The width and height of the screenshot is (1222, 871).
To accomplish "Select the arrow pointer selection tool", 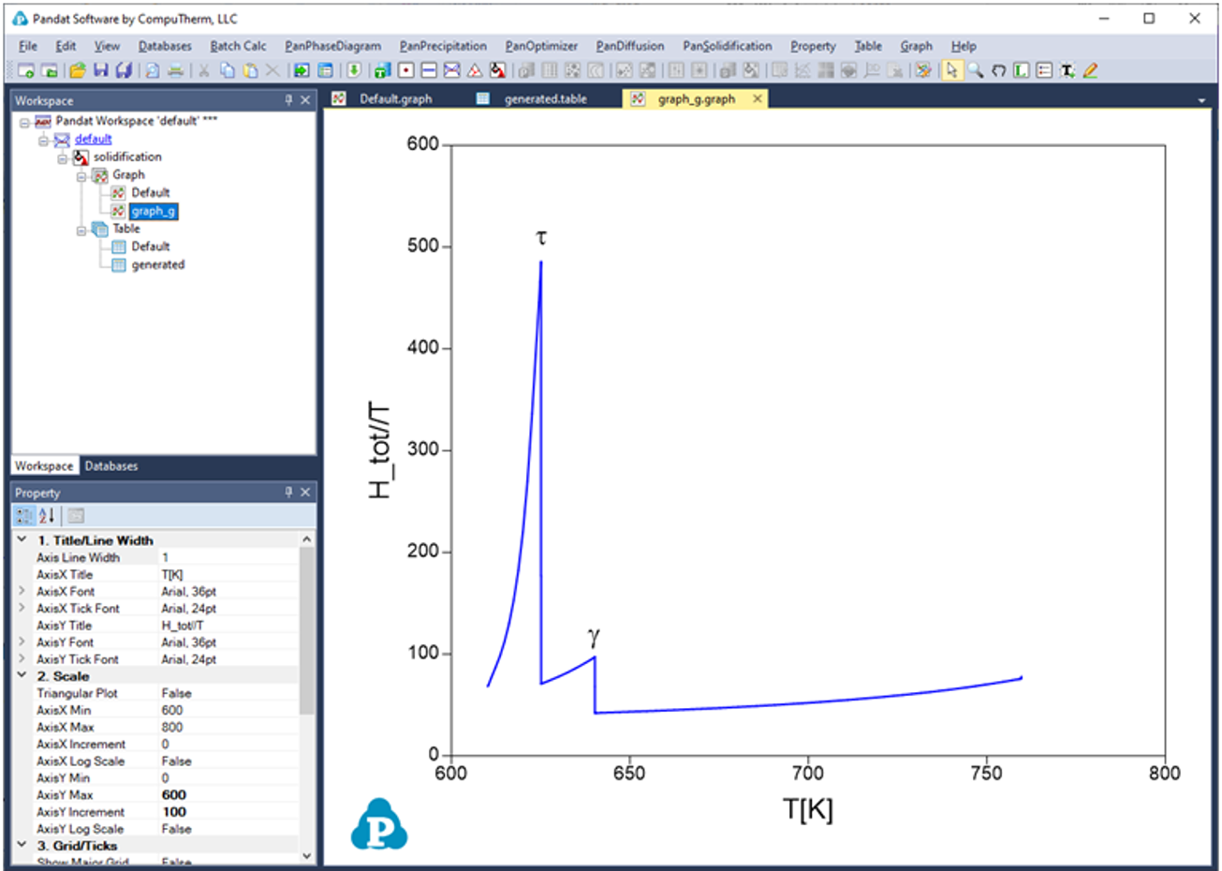I will pyautogui.click(x=951, y=70).
